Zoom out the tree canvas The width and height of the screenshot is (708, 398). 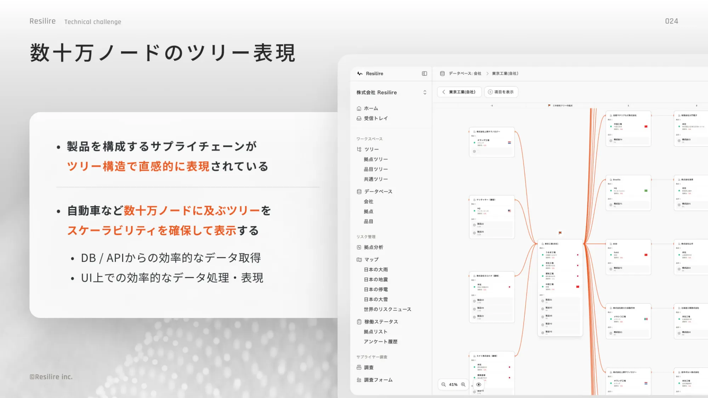pyautogui.click(x=444, y=385)
